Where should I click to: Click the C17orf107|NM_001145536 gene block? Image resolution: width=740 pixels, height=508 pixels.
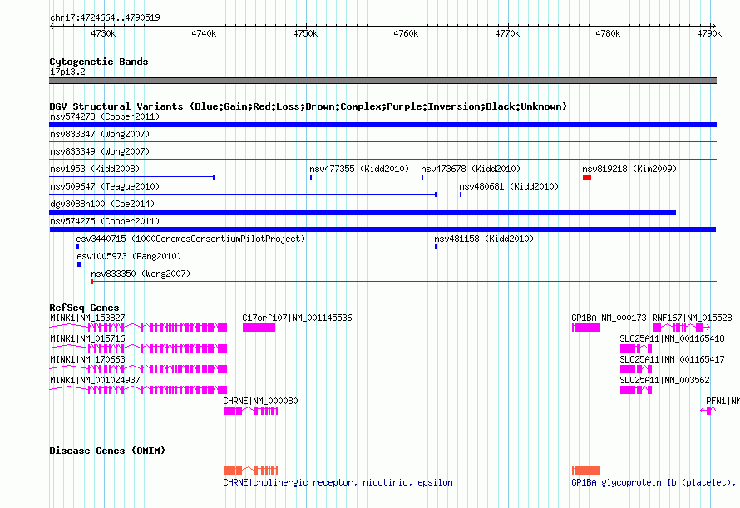(x=259, y=328)
